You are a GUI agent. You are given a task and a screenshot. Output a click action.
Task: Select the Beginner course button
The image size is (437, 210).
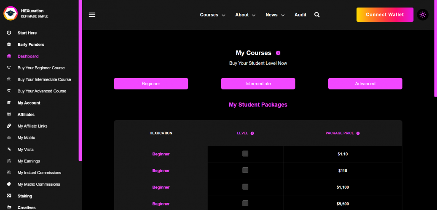pyautogui.click(x=151, y=84)
